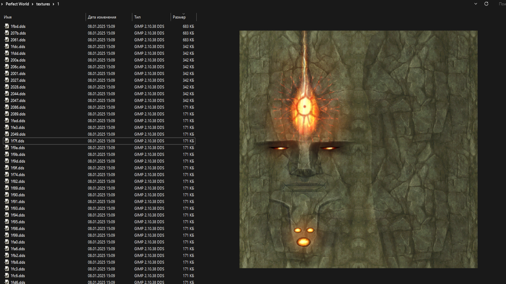Sort by the Размер column header
This screenshot has width=506, height=284.
pos(179,17)
